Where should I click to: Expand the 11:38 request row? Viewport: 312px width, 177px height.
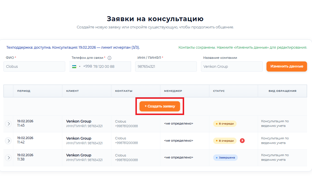(9, 158)
